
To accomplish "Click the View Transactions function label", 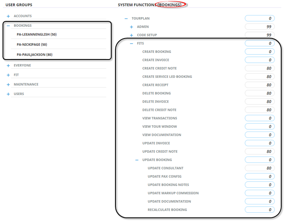I will (x=159, y=118).
